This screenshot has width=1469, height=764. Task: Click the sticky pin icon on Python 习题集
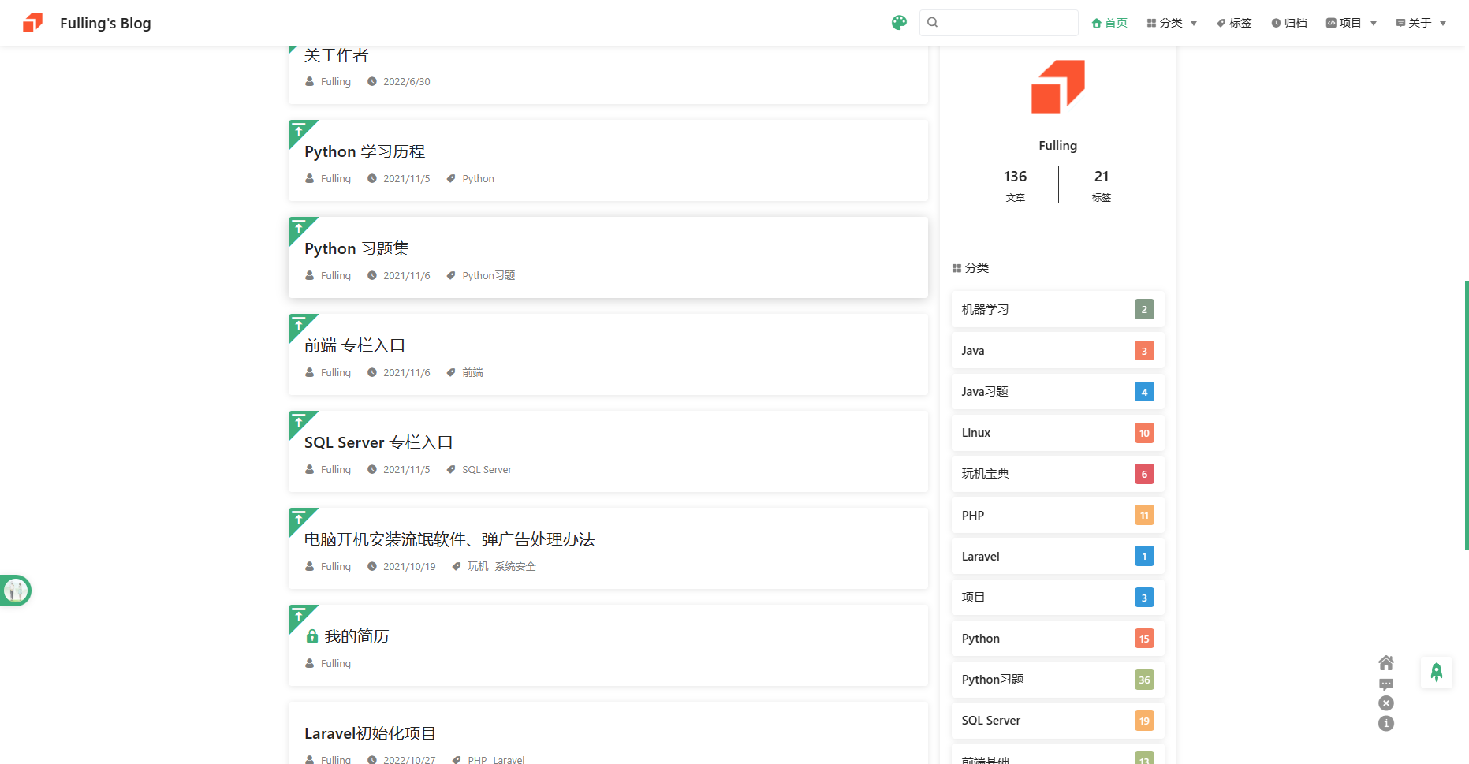pyautogui.click(x=299, y=227)
